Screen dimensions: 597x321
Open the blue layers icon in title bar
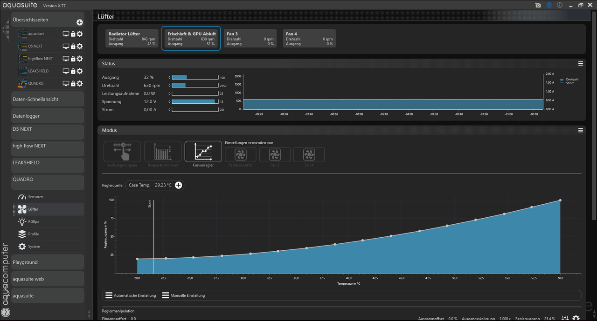tap(549, 5)
